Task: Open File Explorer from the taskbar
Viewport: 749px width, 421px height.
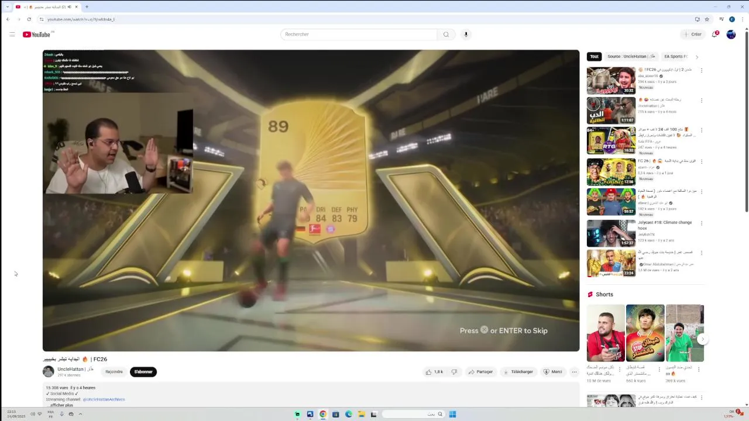Action: (361, 414)
